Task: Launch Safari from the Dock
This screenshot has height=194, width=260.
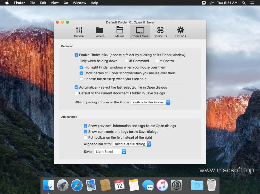Action: [x=77, y=185]
